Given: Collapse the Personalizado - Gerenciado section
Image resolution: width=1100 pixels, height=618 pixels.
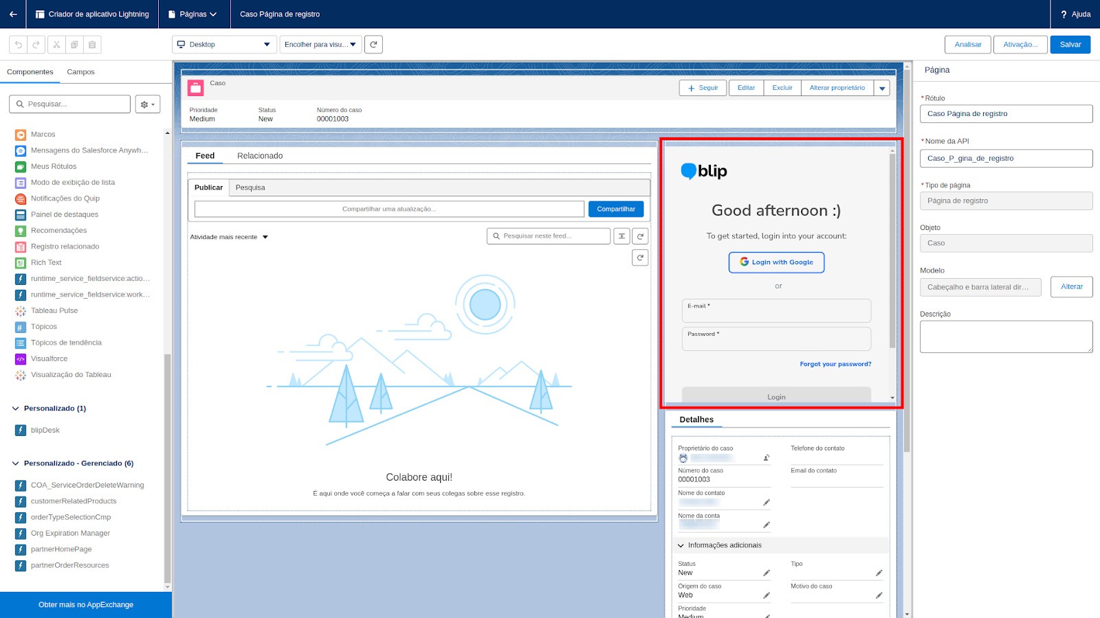Looking at the screenshot, I should [16, 463].
